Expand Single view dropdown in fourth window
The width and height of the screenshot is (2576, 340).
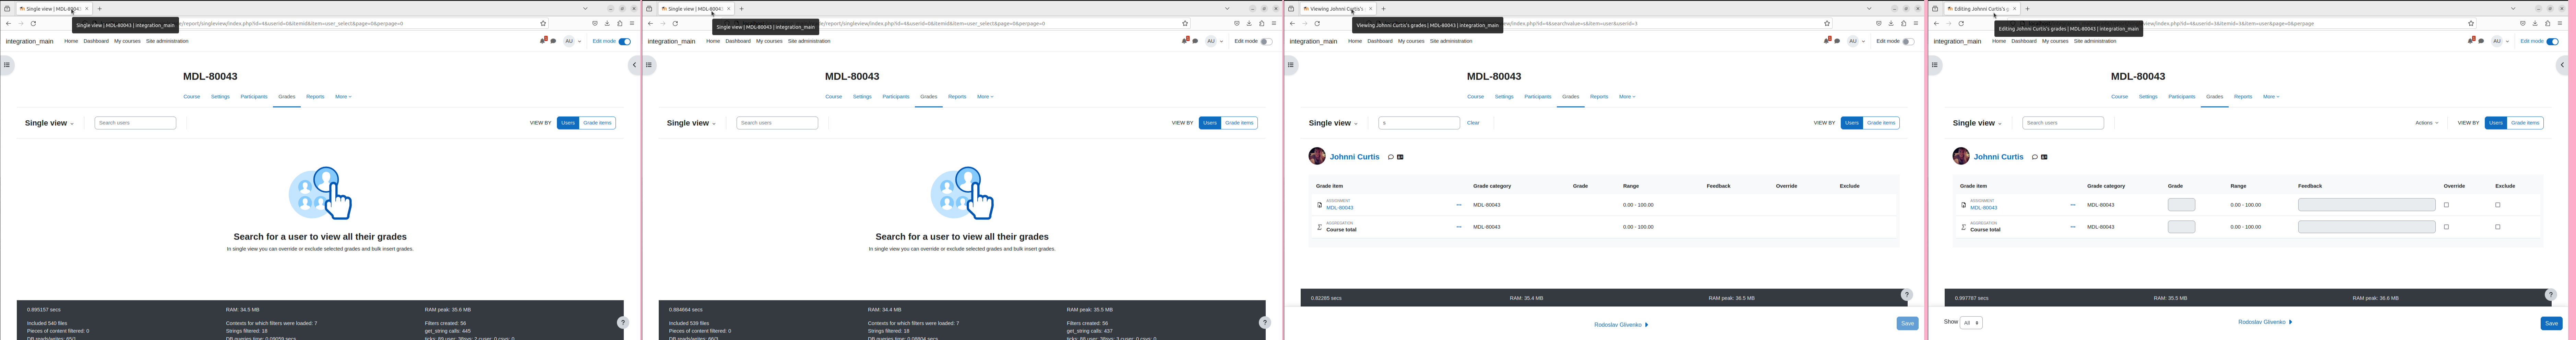[1977, 123]
